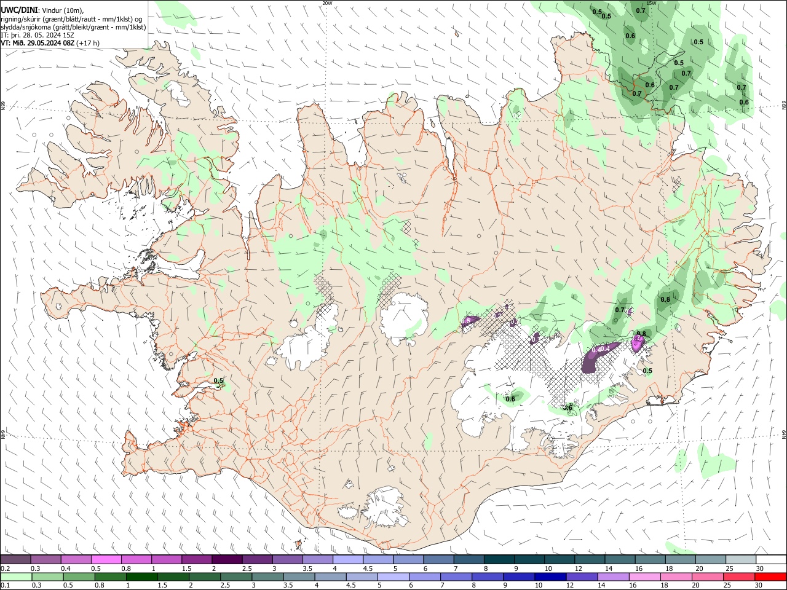The width and height of the screenshot is (787, 590).
Task: Select the crimson 25 swatch in lower legend
Action: click(738, 577)
